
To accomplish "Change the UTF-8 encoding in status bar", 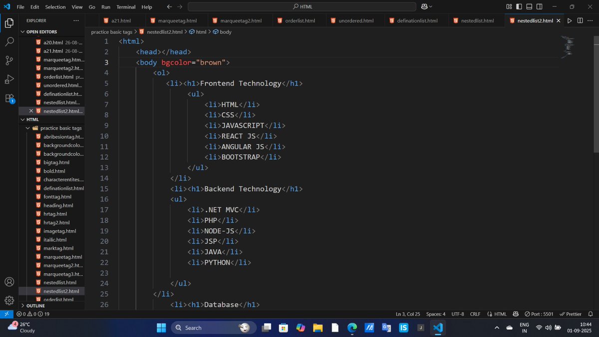I will tap(458, 314).
